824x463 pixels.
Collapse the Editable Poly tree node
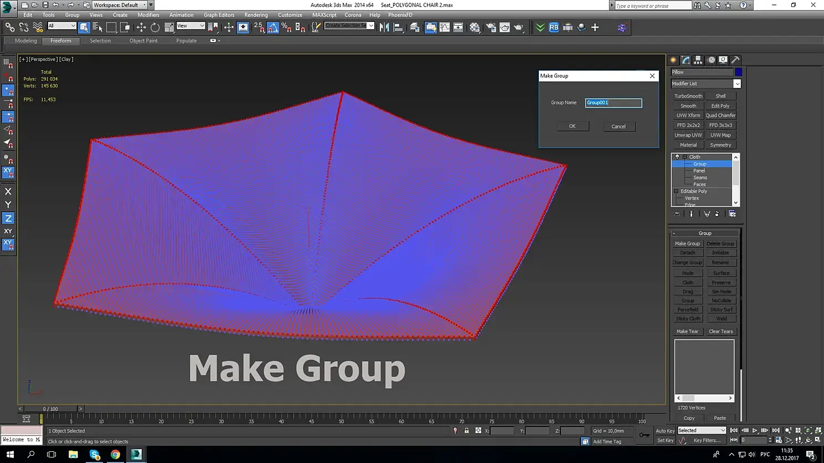pos(676,191)
